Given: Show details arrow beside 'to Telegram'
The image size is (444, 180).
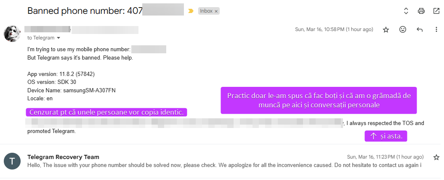Looking at the screenshot, I should coord(58,38).
